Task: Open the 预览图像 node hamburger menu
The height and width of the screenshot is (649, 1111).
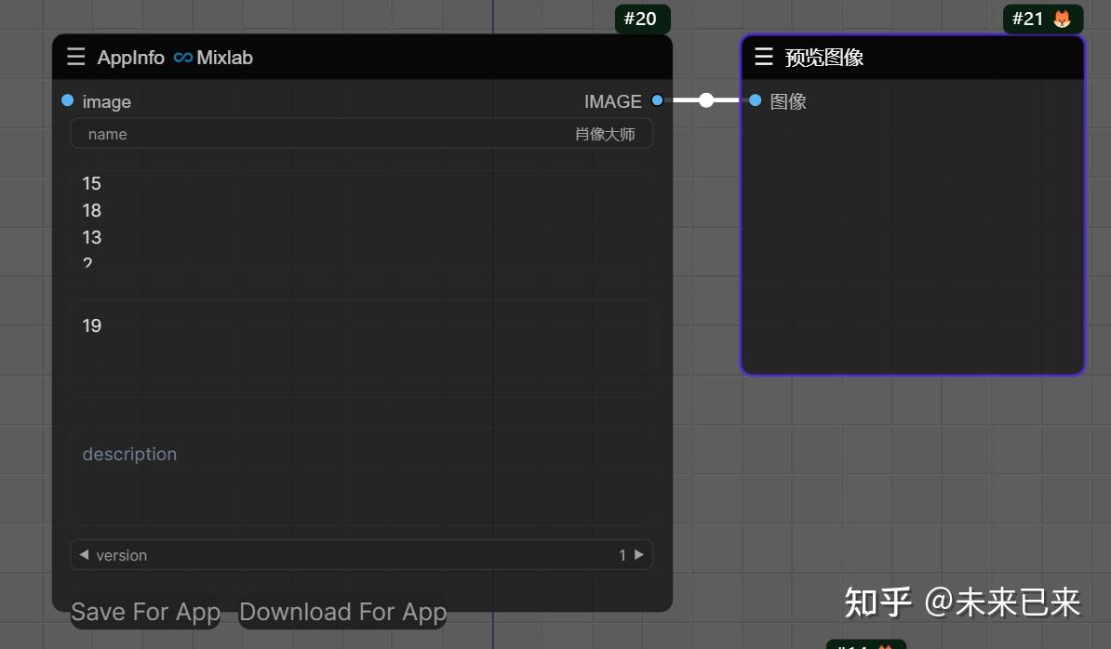Action: pos(763,57)
